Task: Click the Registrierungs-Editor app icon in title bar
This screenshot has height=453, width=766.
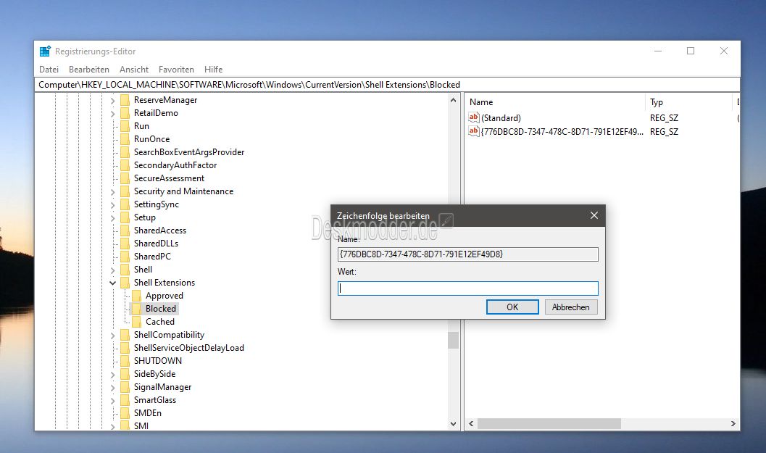Action: [45, 51]
